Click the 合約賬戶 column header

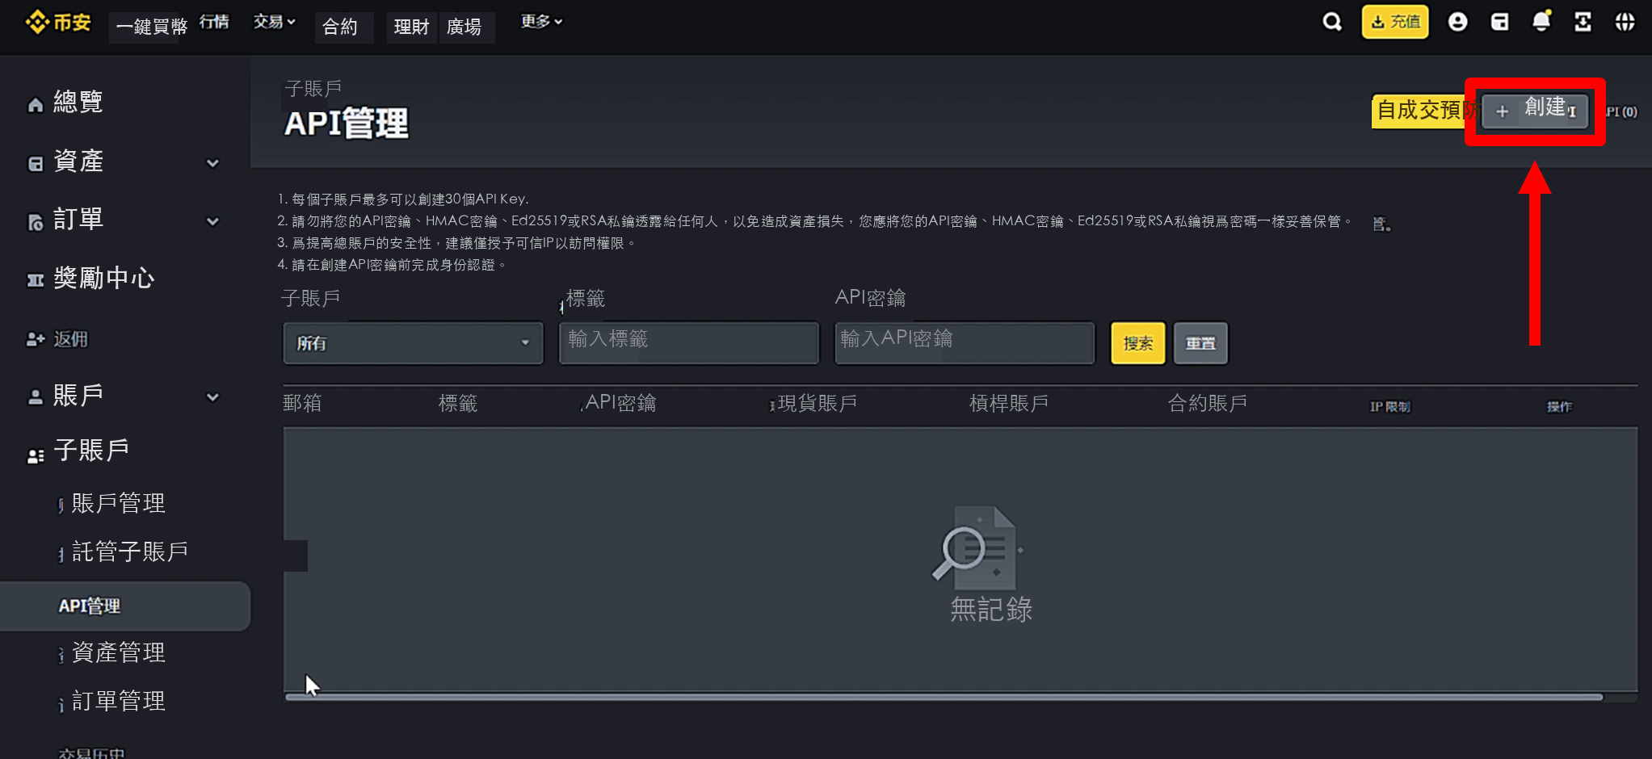[1208, 403]
